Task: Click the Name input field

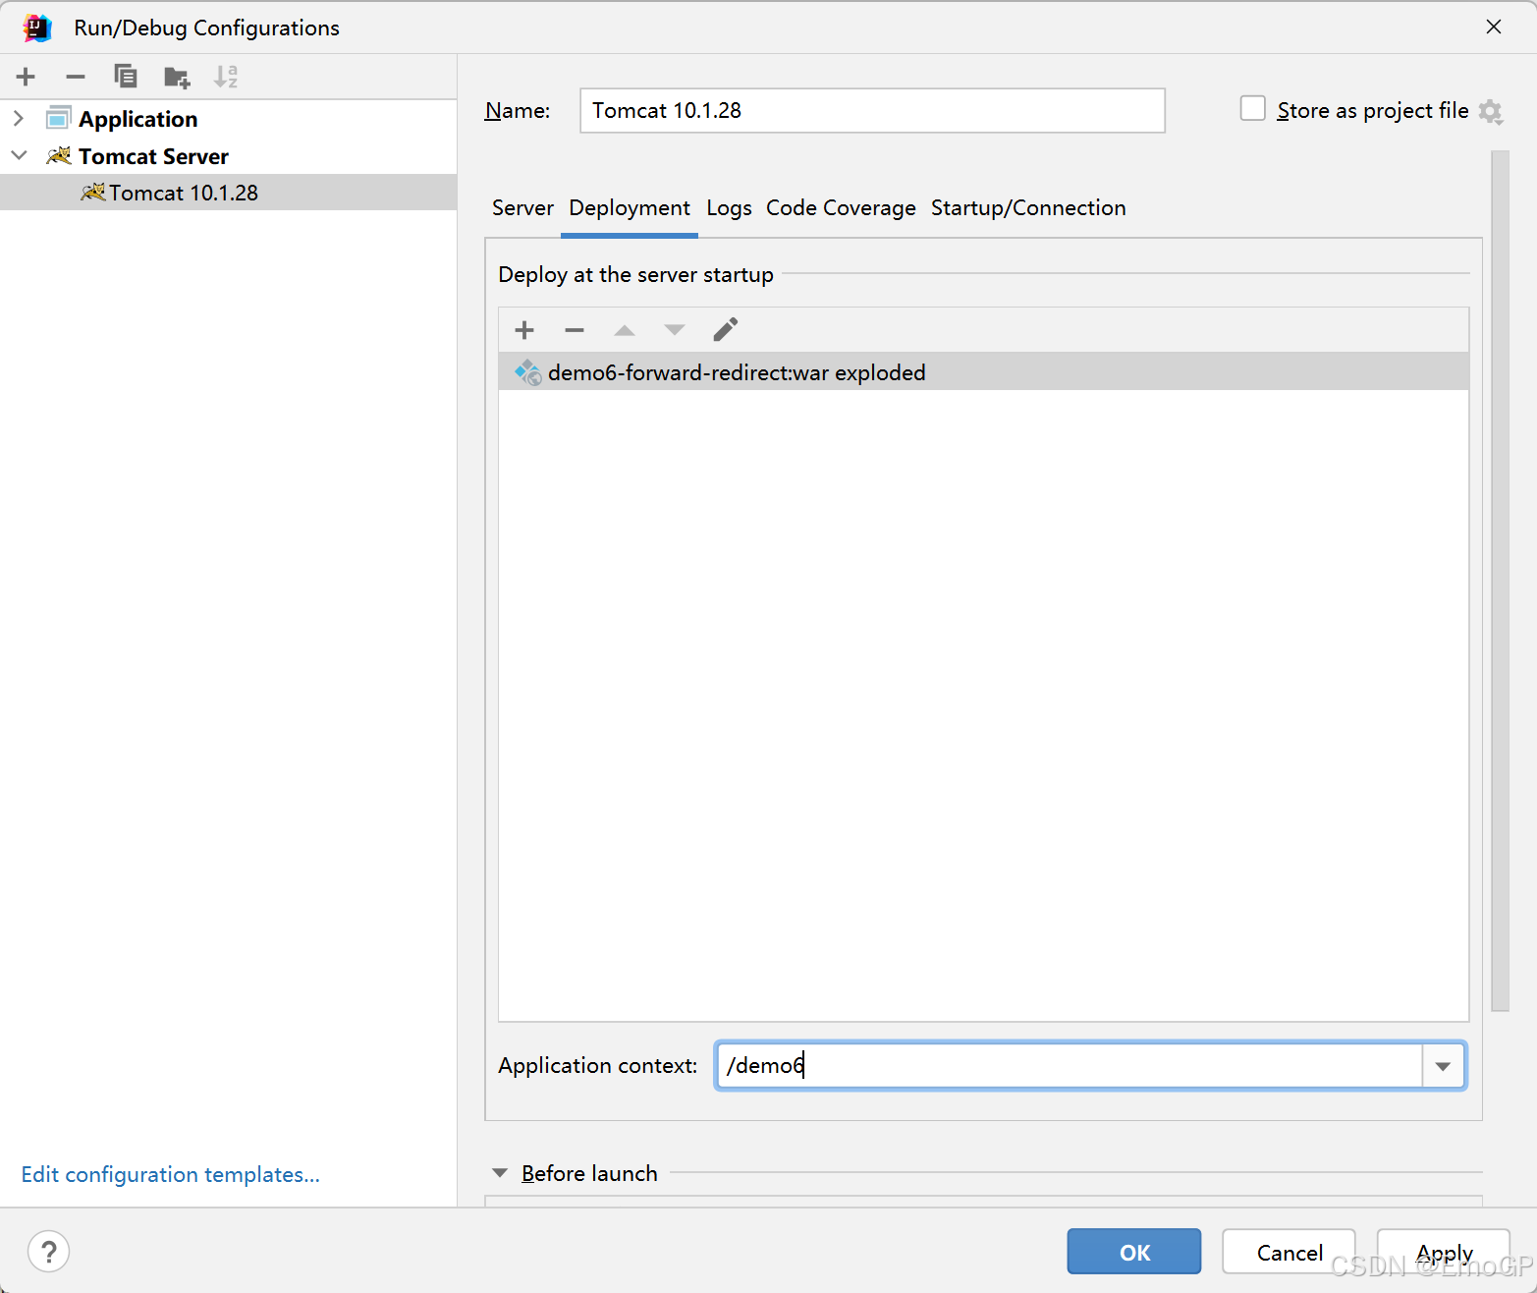Action: click(x=872, y=110)
